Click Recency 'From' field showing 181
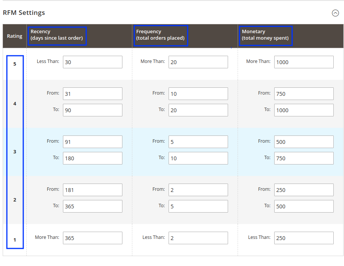Viewport: 344px width, 266px height. (93, 190)
